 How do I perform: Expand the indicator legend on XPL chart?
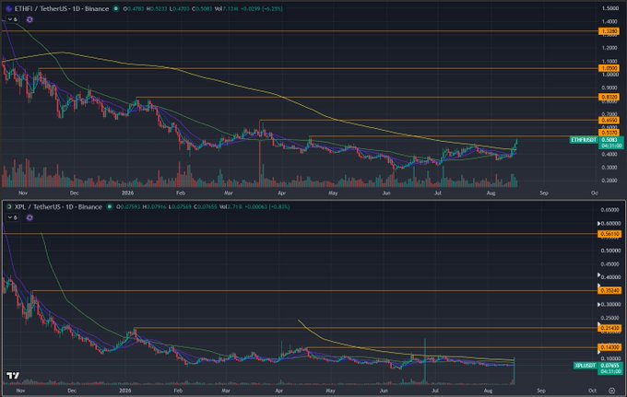12,217
